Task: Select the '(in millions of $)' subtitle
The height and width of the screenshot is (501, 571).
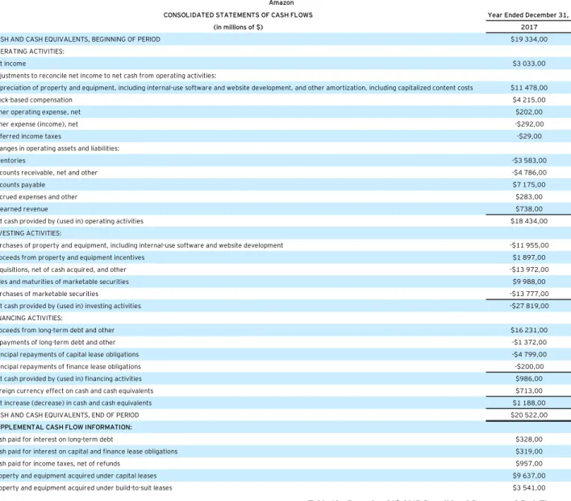Action: [x=238, y=27]
